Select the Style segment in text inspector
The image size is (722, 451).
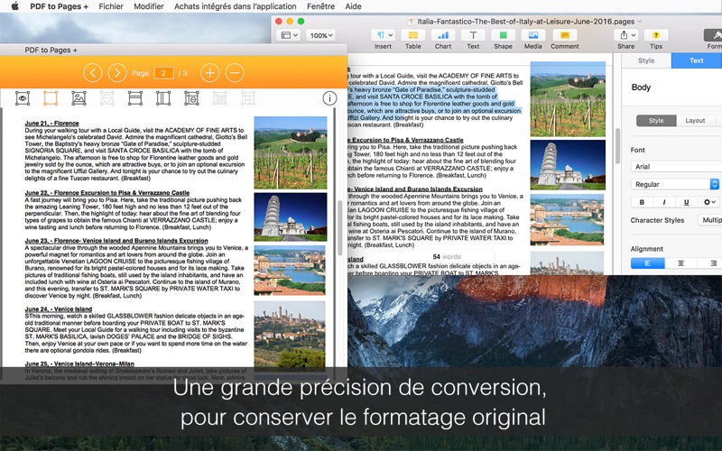click(x=656, y=121)
